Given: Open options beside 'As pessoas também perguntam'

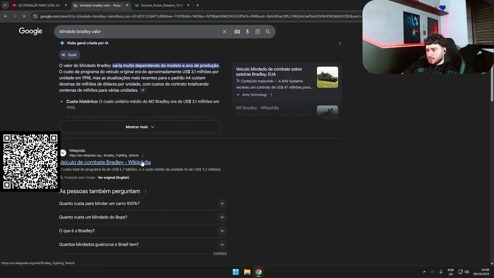Looking at the screenshot, I should pyautogui.click(x=145, y=192).
